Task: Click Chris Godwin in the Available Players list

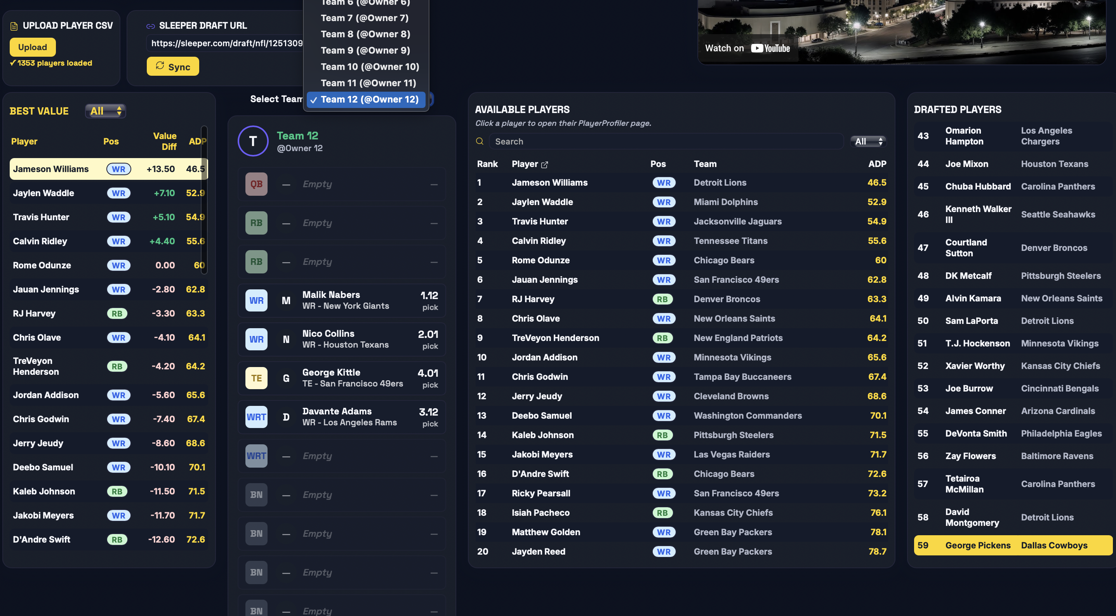Action: click(539, 377)
